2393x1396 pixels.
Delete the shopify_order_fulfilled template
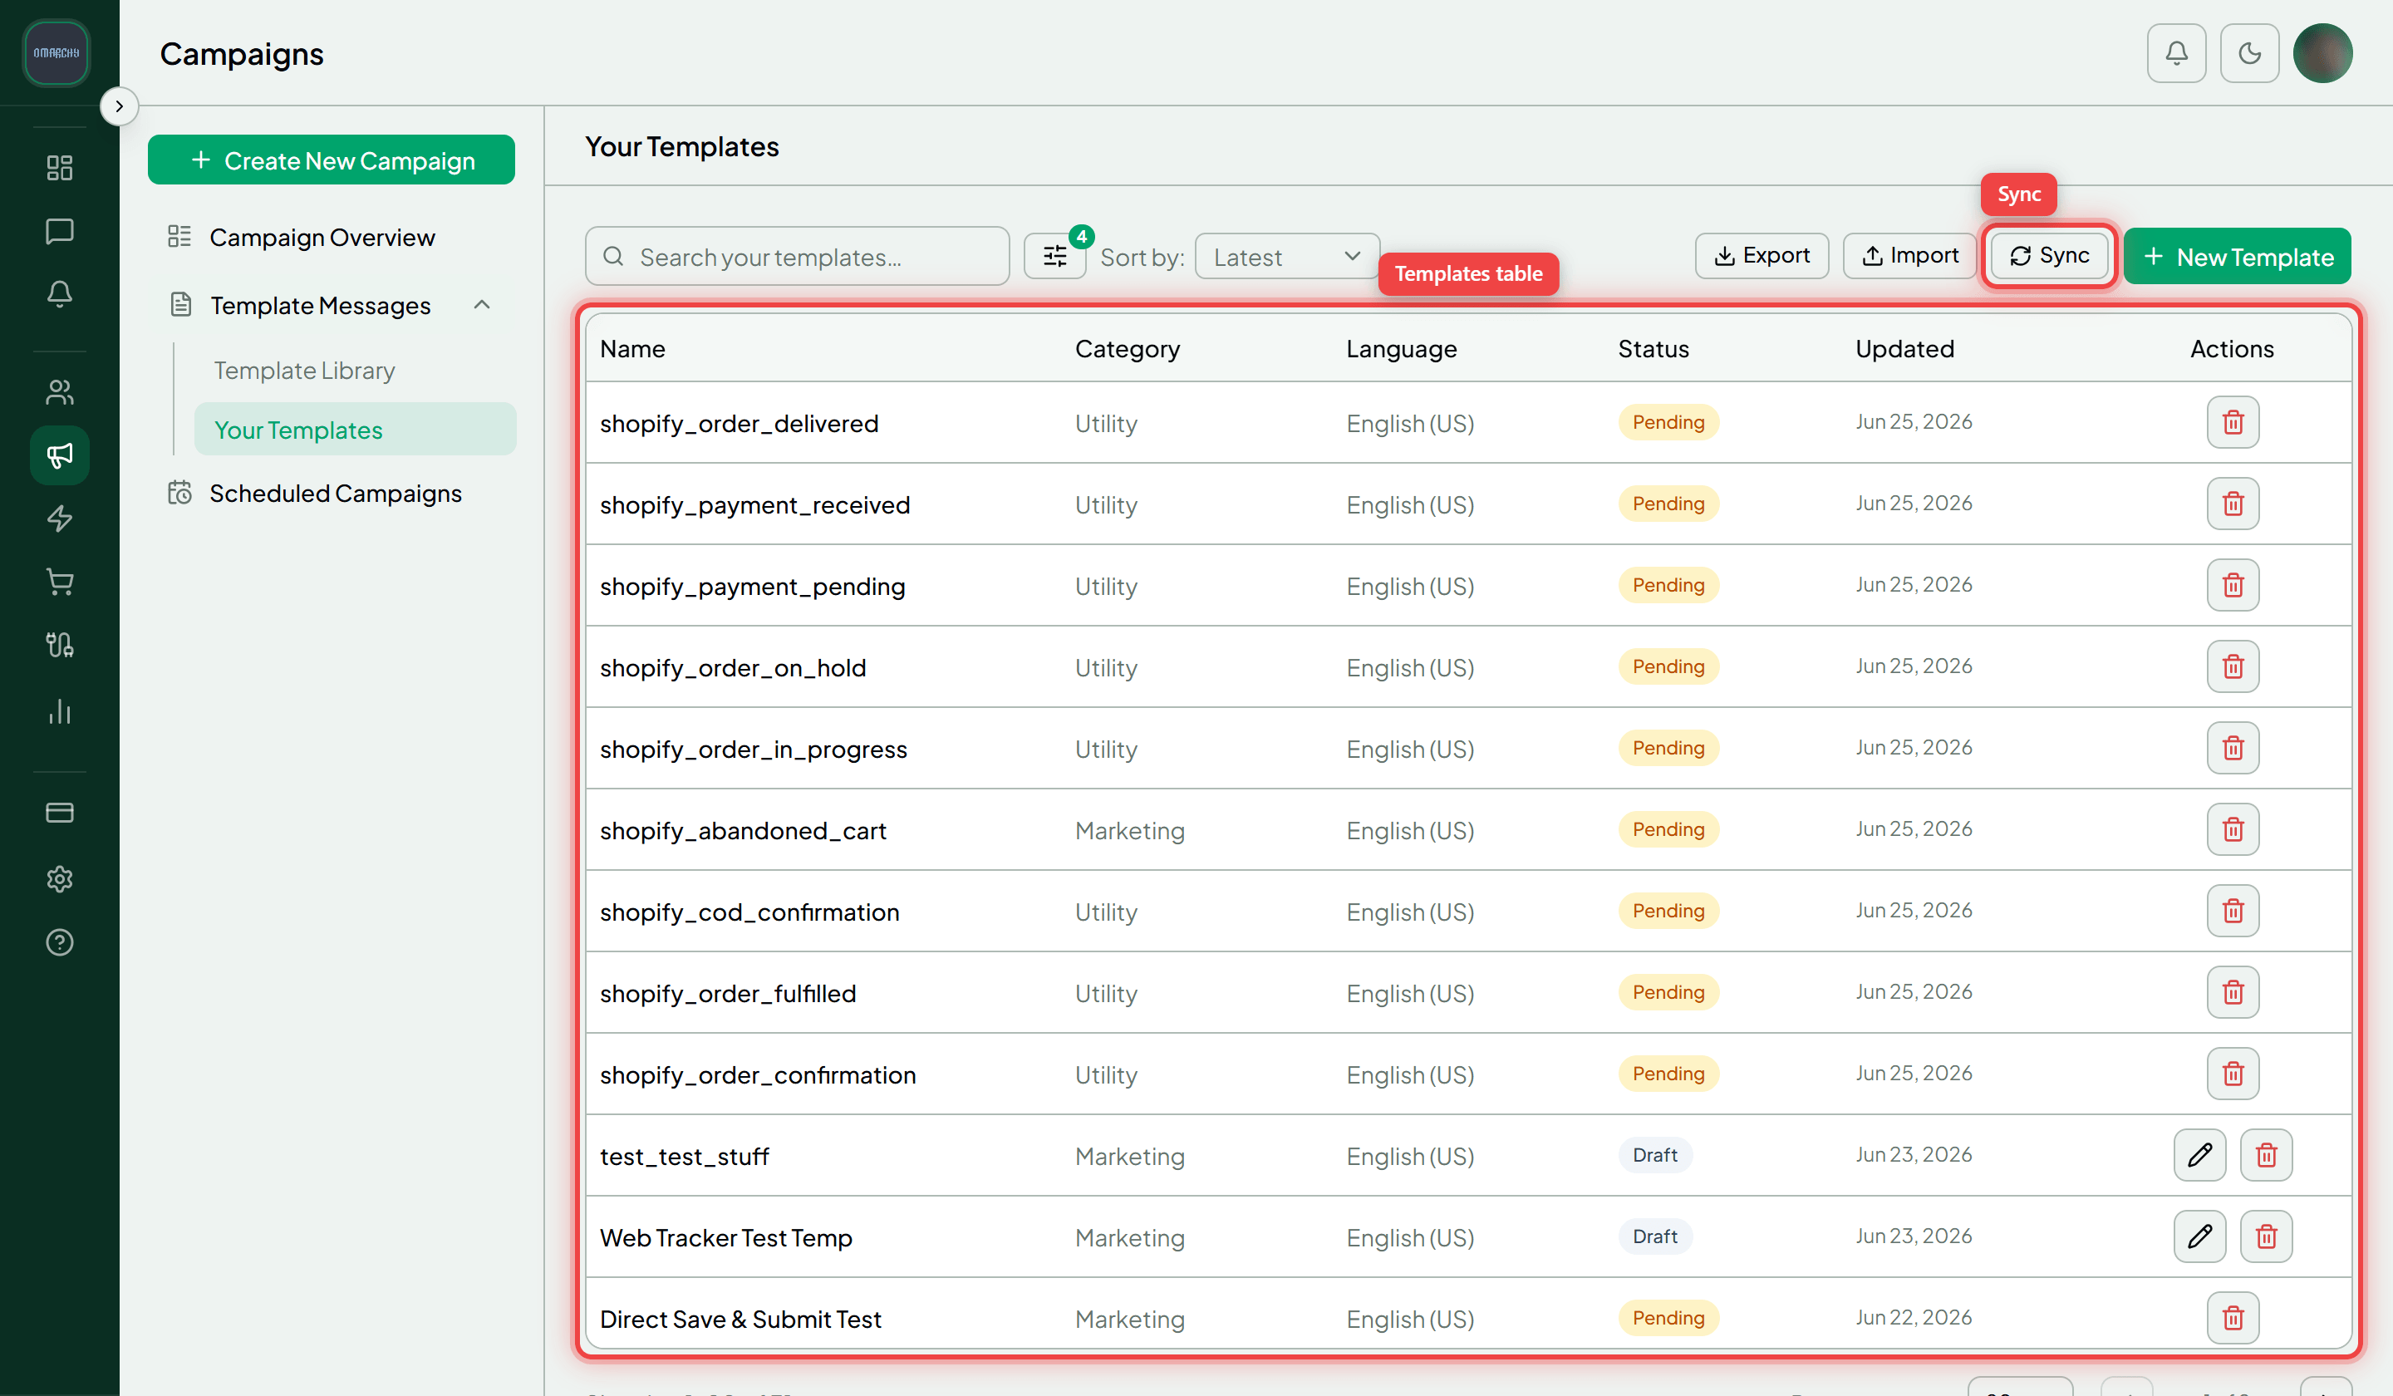click(2233, 992)
